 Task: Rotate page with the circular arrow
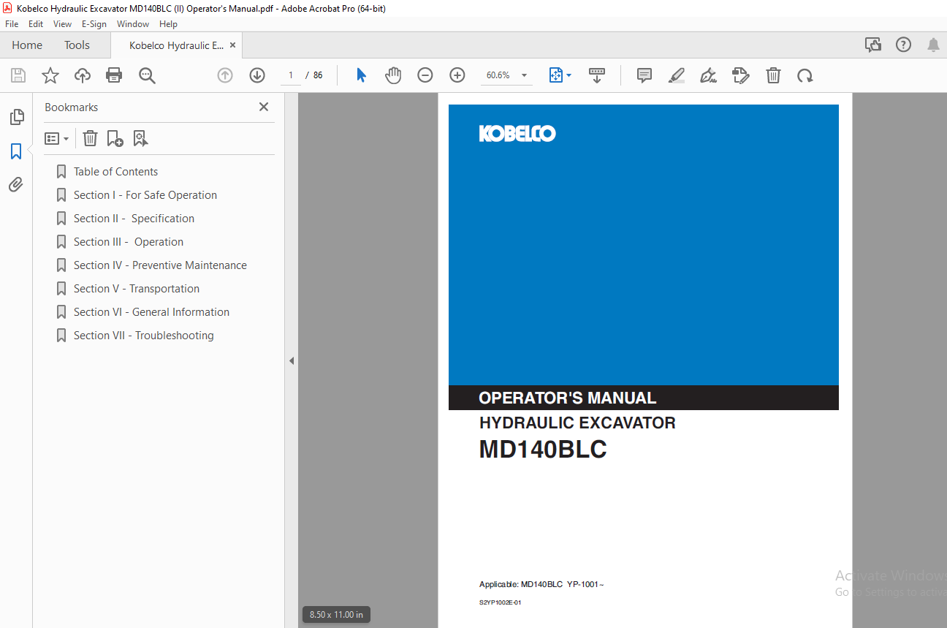[805, 75]
